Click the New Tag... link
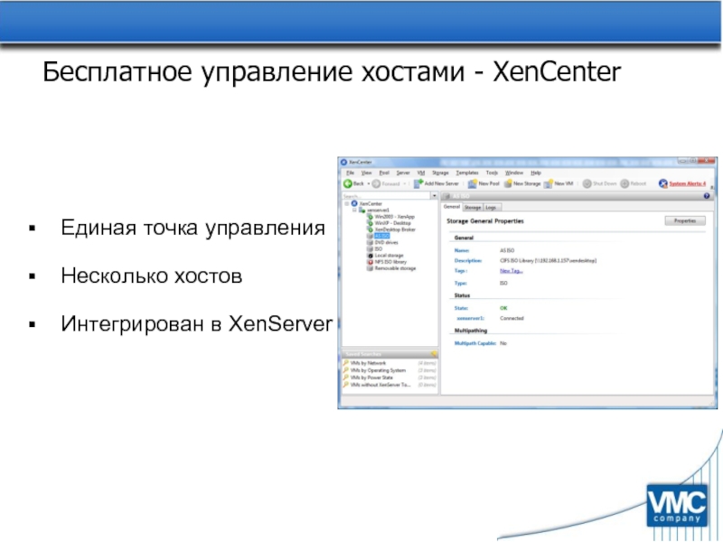Image resolution: width=723 pixels, height=542 pixels. pyautogui.click(x=512, y=271)
